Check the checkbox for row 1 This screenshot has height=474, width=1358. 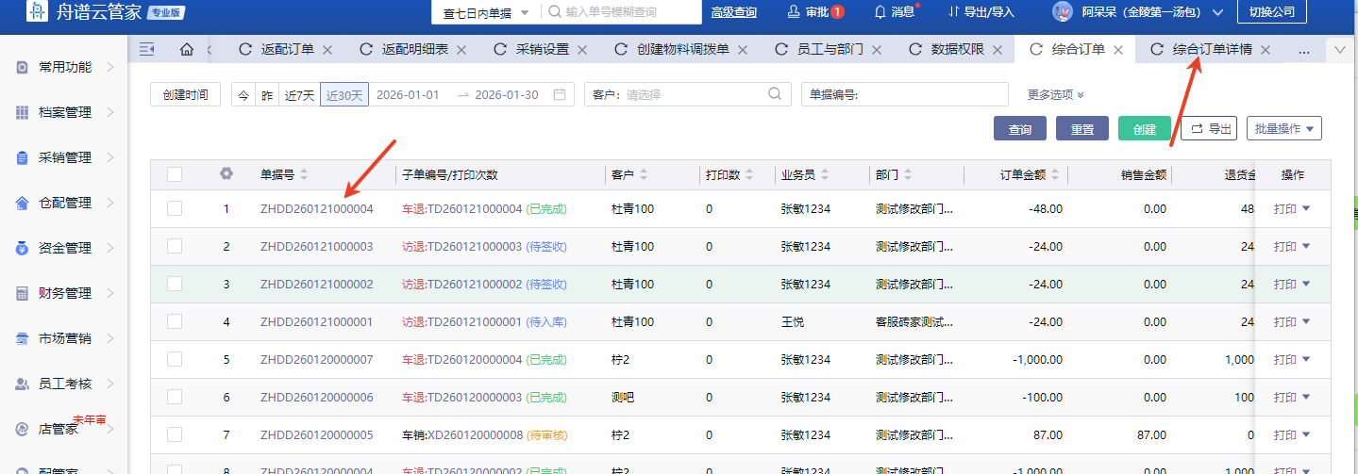coord(175,208)
